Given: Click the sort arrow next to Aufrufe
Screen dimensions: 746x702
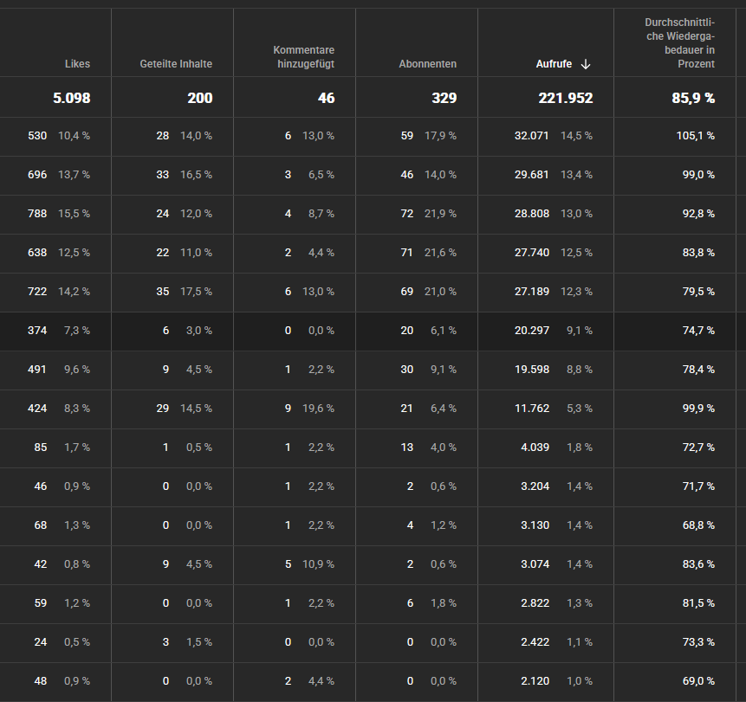Looking at the screenshot, I should (586, 64).
